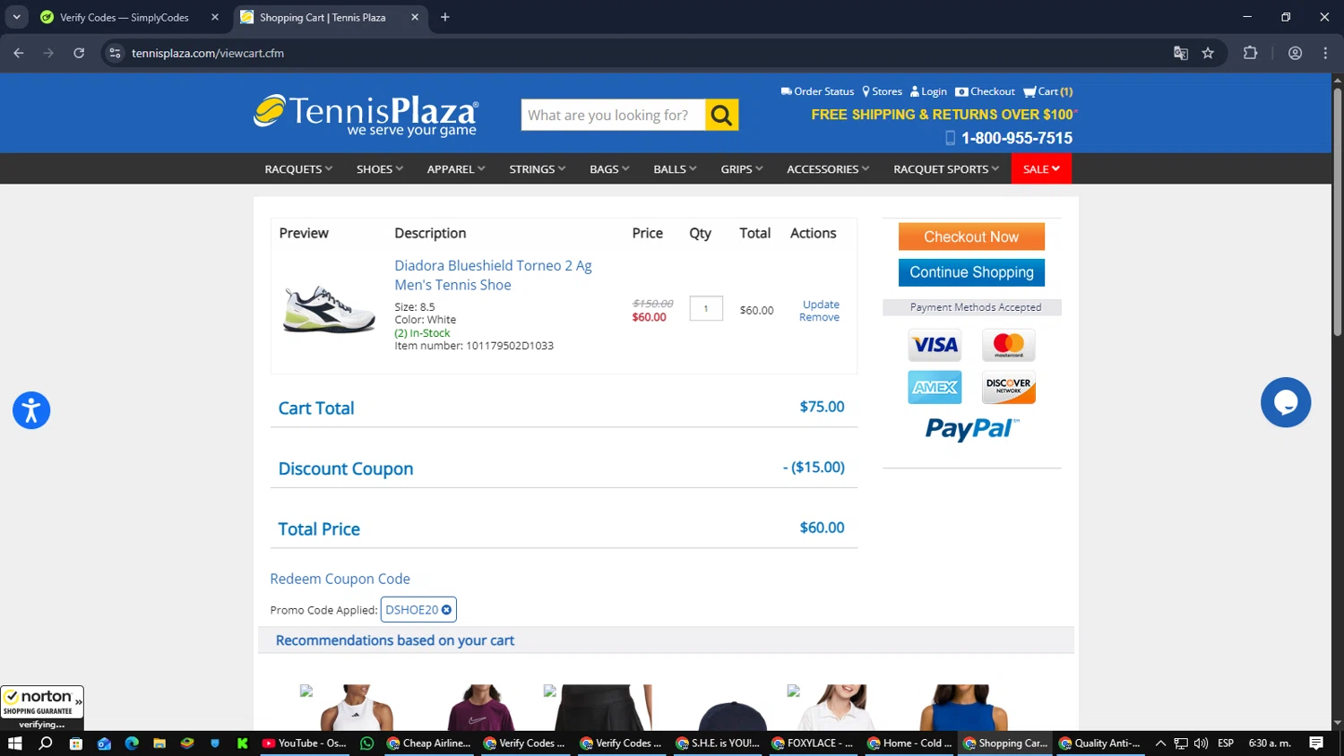Open WhatsApp from the taskbar
This screenshot has height=756, width=1344.
[366, 743]
